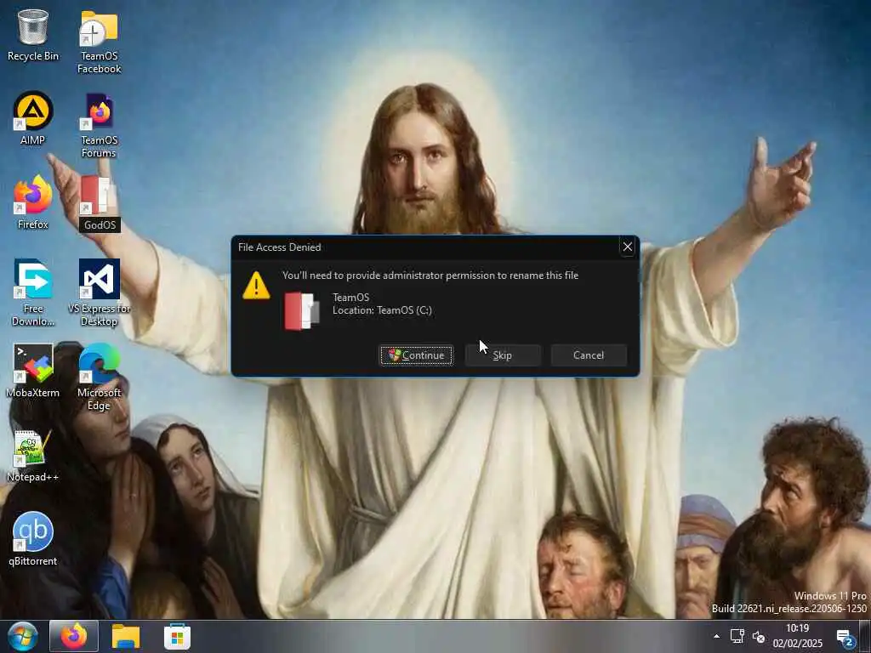Select the GodOS desktop icon
Screen dimensions: 871x653
click(x=99, y=203)
